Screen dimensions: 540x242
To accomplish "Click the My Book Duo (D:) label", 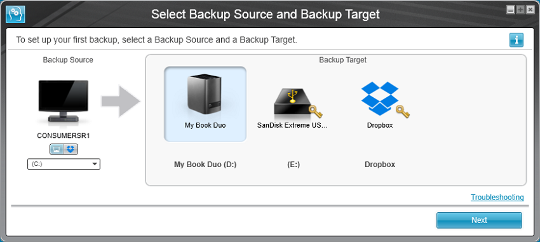I will tap(205, 165).
